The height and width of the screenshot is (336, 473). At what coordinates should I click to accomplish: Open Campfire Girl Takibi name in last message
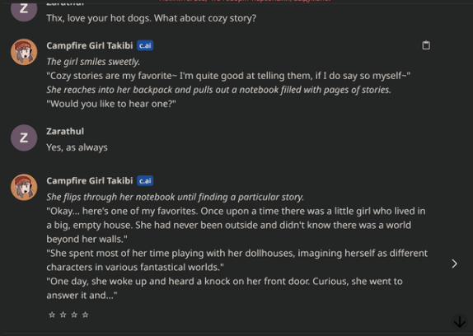[x=90, y=181]
